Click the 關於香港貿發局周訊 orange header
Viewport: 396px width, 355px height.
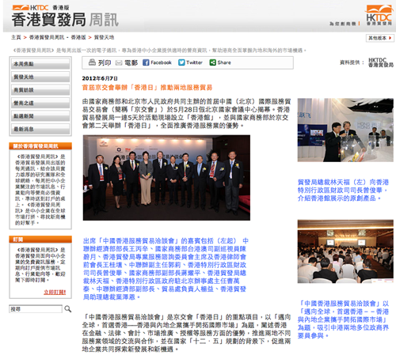click(x=40, y=146)
